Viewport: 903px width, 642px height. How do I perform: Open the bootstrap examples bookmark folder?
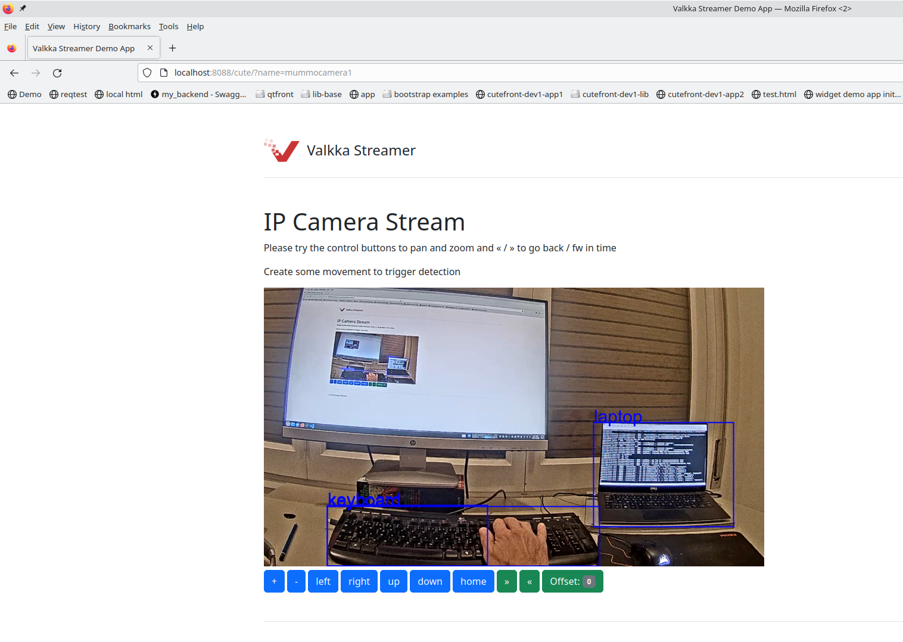pyautogui.click(x=425, y=94)
